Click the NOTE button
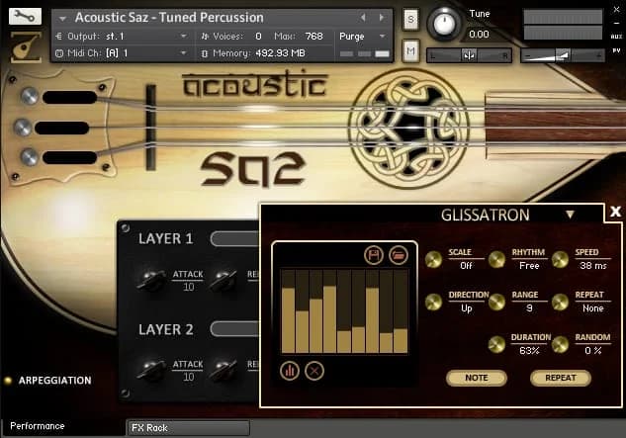Image resolution: width=626 pixels, height=438 pixels. click(477, 378)
